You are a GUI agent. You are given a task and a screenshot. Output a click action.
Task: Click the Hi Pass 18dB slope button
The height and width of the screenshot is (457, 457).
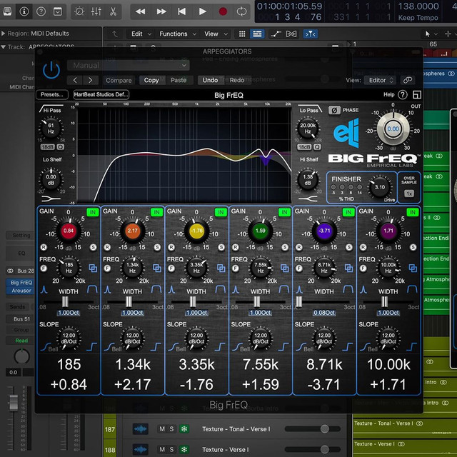[47, 147]
